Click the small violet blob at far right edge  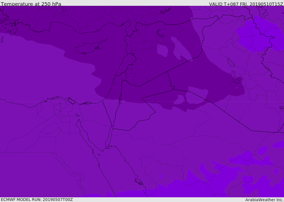point(278,144)
